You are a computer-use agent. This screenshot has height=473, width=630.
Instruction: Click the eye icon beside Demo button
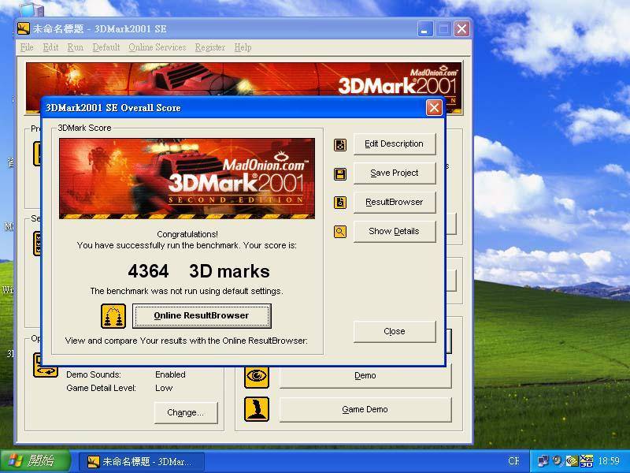point(257,376)
